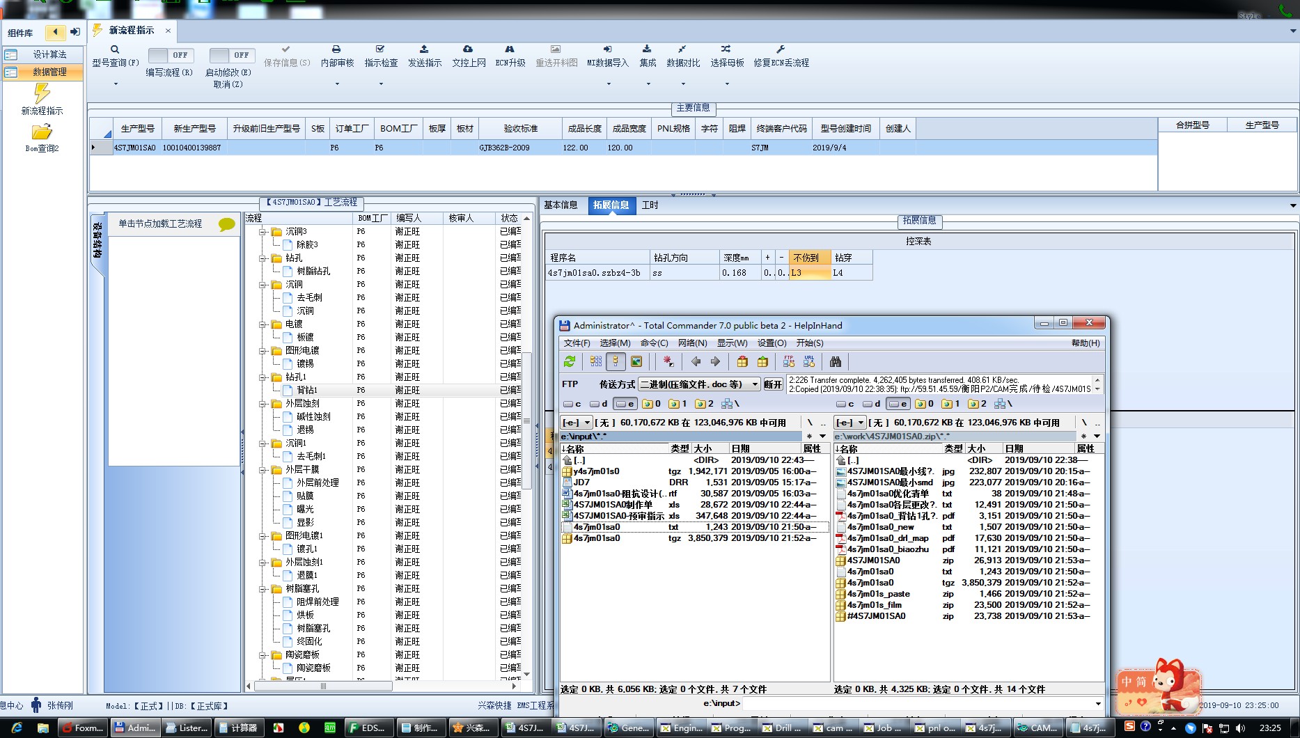Click Total Commander forward arrow icon

click(715, 361)
